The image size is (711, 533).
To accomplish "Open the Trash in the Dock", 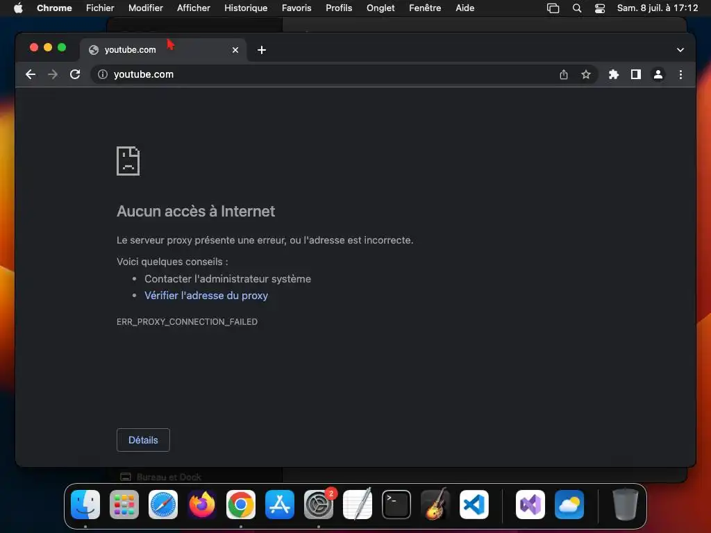I will pyautogui.click(x=626, y=505).
